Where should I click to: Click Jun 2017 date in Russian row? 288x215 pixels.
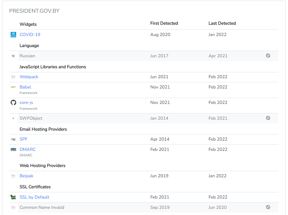pyautogui.click(x=159, y=56)
